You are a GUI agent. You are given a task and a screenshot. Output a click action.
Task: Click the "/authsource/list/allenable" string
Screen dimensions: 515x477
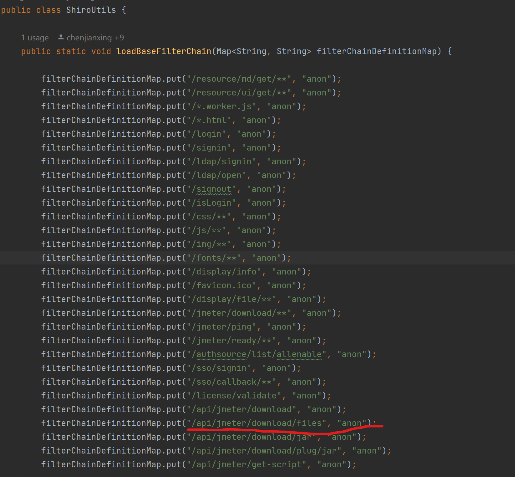pyautogui.click(x=257, y=354)
